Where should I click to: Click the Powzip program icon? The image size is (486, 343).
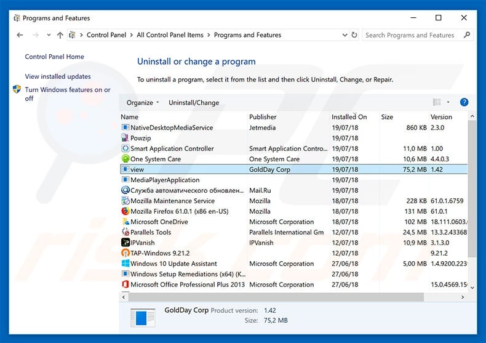(x=125, y=138)
